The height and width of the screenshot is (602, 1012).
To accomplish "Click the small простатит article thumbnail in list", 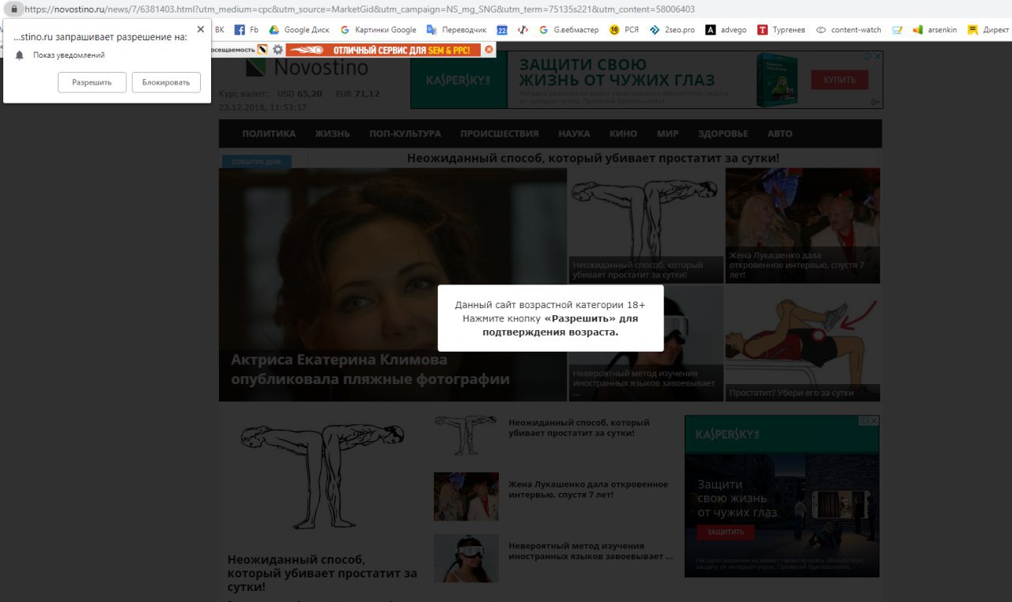I will [x=466, y=435].
